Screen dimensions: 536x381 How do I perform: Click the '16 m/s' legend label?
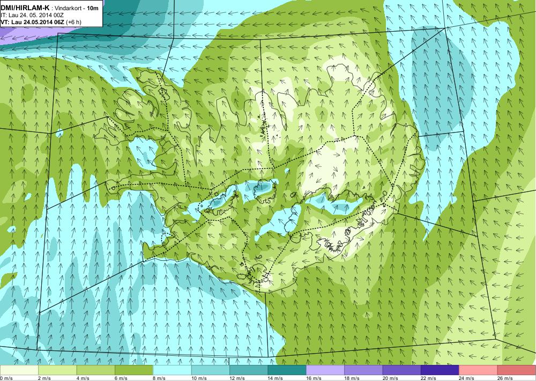pyautogui.click(x=314, y=378)
